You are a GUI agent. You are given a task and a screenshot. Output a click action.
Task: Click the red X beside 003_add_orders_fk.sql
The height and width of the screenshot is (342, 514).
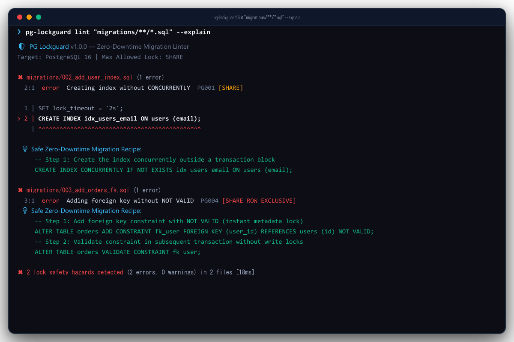point(20,190)
